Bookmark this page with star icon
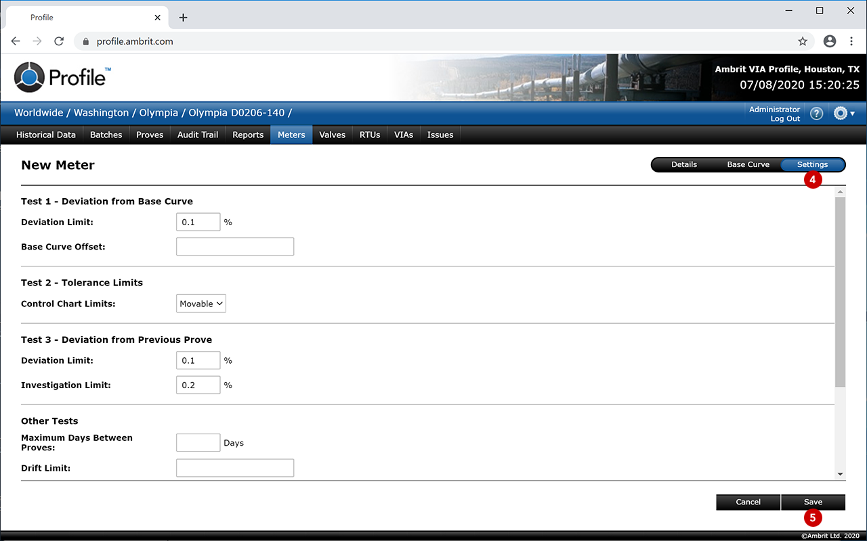This screenshot has width=867, height=541. pos(803,41)
